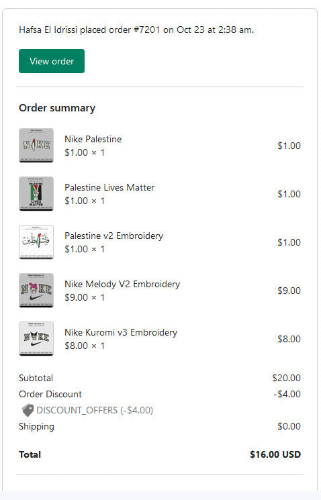The width and height of the screenshot is (321, 500).
Task: Click the $9.00 Nike Melody line price
Action: (x=289, y=291)
